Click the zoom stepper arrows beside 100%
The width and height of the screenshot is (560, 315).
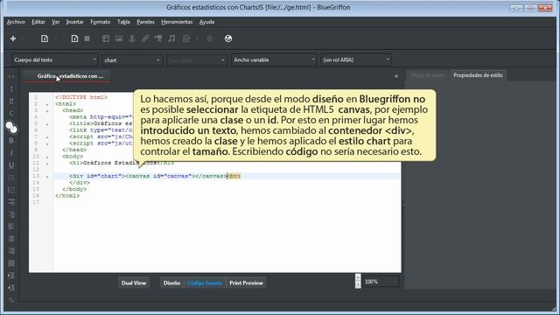[358, 281]
